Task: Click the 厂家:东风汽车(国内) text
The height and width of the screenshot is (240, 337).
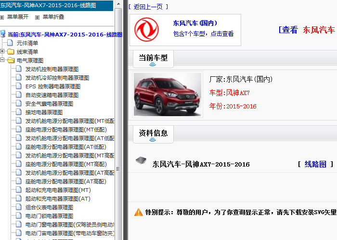Action: [241, 80]
